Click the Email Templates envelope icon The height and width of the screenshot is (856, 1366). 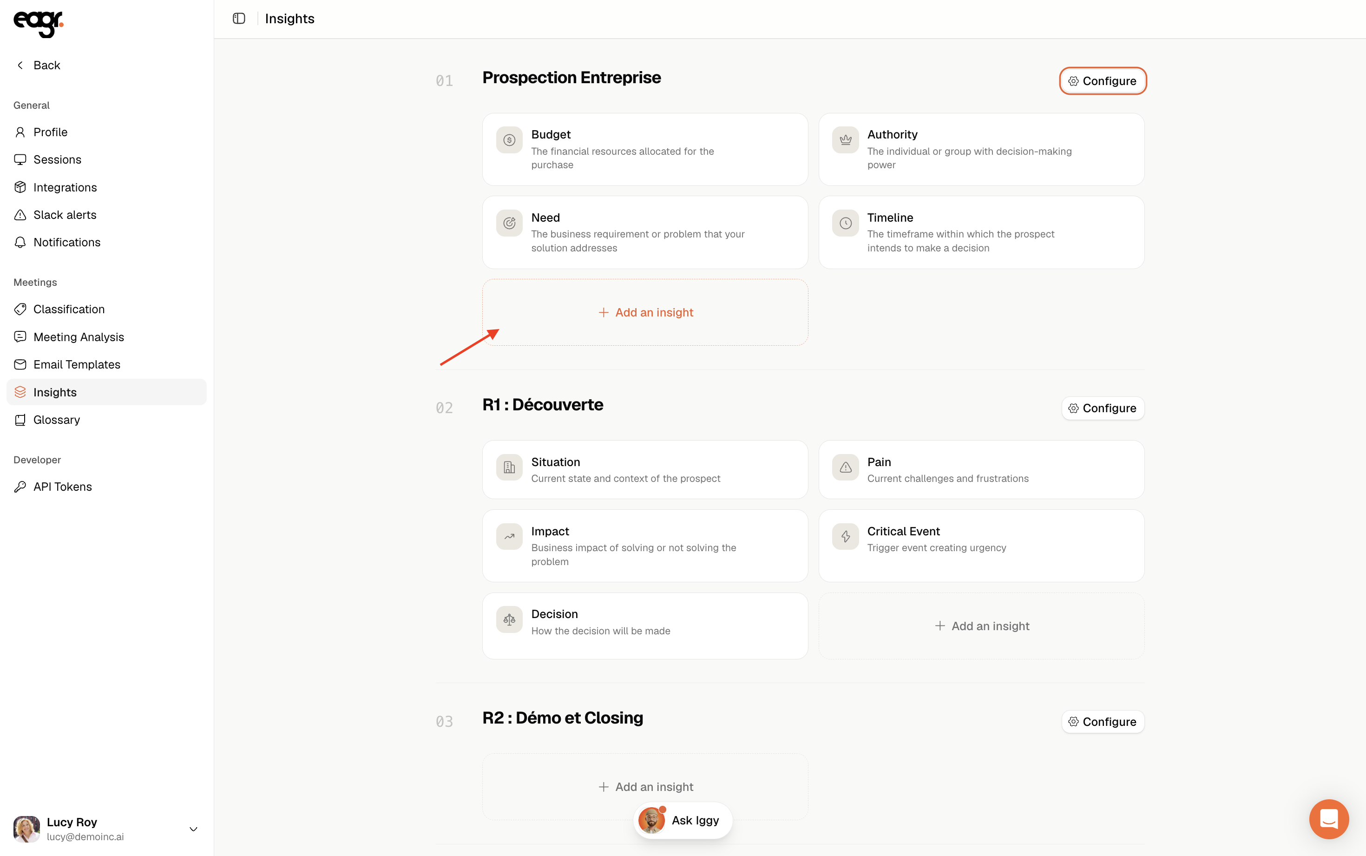pos(20,365)
